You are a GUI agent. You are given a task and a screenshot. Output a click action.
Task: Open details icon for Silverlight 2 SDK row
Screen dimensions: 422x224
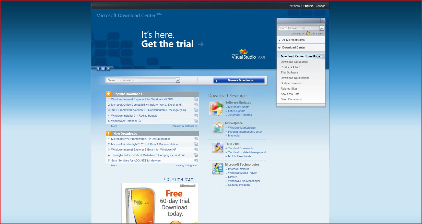pyautogui.click(x=196, y=144)
